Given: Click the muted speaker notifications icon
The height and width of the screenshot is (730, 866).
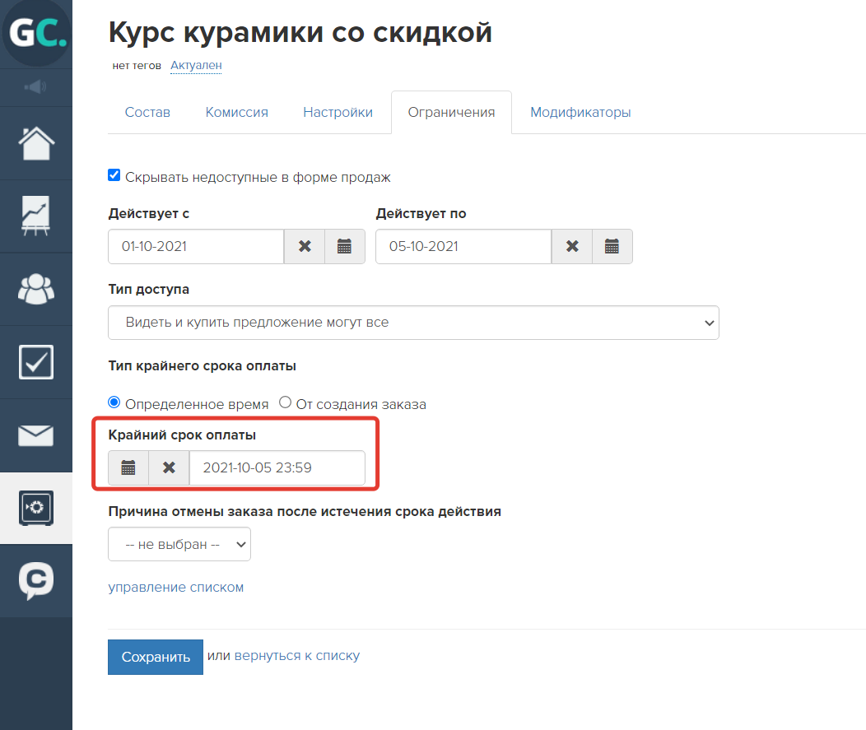Looking at the screenshot, I should pos(35,87).
